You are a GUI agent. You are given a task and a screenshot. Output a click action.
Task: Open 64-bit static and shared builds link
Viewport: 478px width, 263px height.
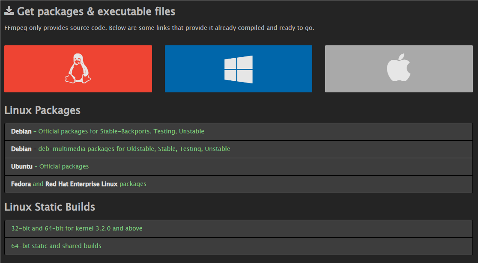(56, 246)
